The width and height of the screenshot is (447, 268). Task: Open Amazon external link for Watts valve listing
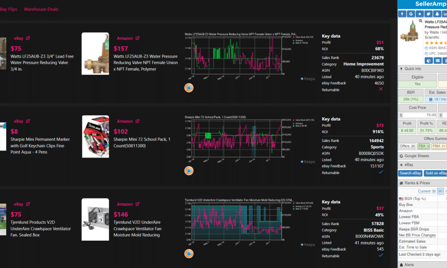point(137,38)
